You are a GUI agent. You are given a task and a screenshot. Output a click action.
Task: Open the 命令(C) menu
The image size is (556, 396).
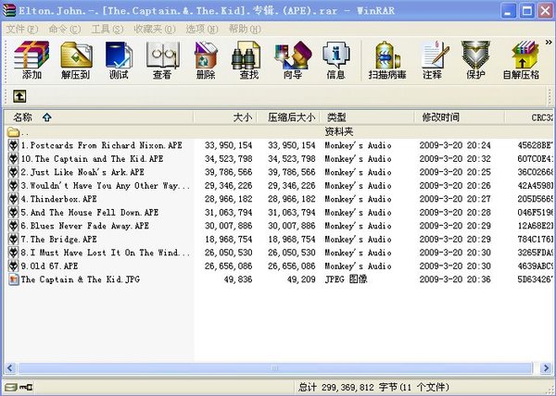[65, 29]
